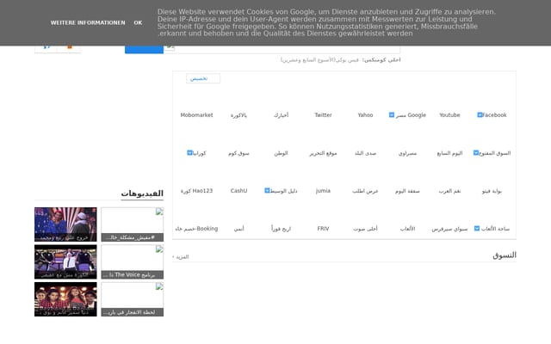Image resolution: width=551 pixels, height=344 pixels.
Task: Click the تخصيص customize button
Action: coord(203,78)
